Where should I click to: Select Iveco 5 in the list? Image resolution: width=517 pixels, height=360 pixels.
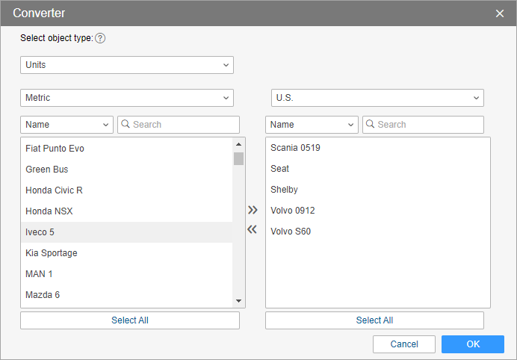click(x=127, y=232)
